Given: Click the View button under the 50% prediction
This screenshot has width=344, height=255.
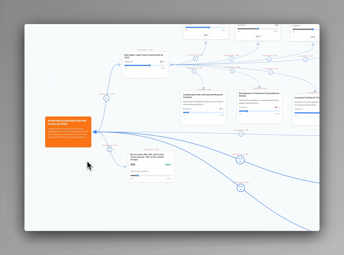Looking at the screenshot, I should click(258, 36).
